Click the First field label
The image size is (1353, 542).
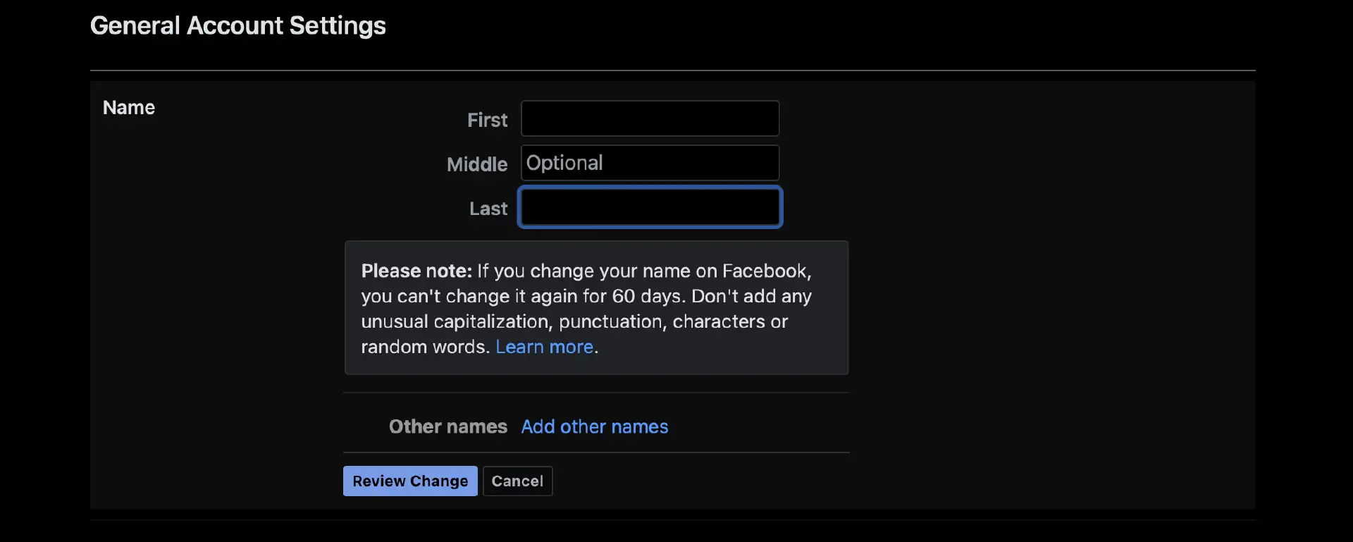coord(487,120)
